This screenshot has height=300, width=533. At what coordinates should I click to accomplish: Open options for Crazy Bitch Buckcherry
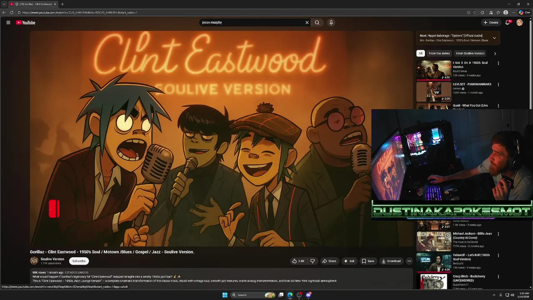click(x=498, y=277)
